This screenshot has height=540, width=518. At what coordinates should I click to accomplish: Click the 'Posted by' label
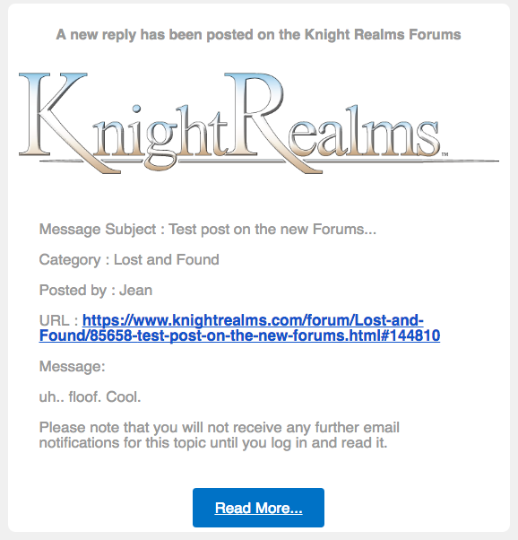[73, 291]
